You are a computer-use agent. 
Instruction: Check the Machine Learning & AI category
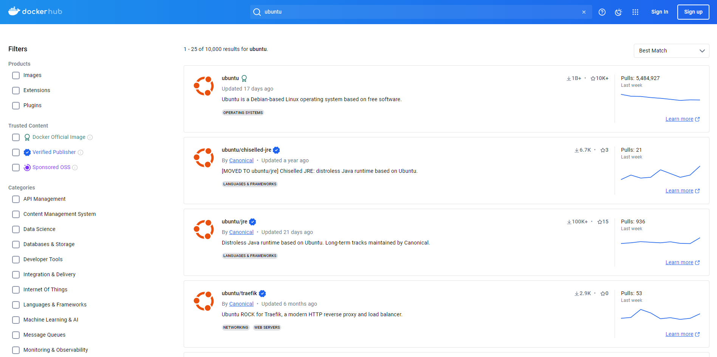(x=16, y=320)
